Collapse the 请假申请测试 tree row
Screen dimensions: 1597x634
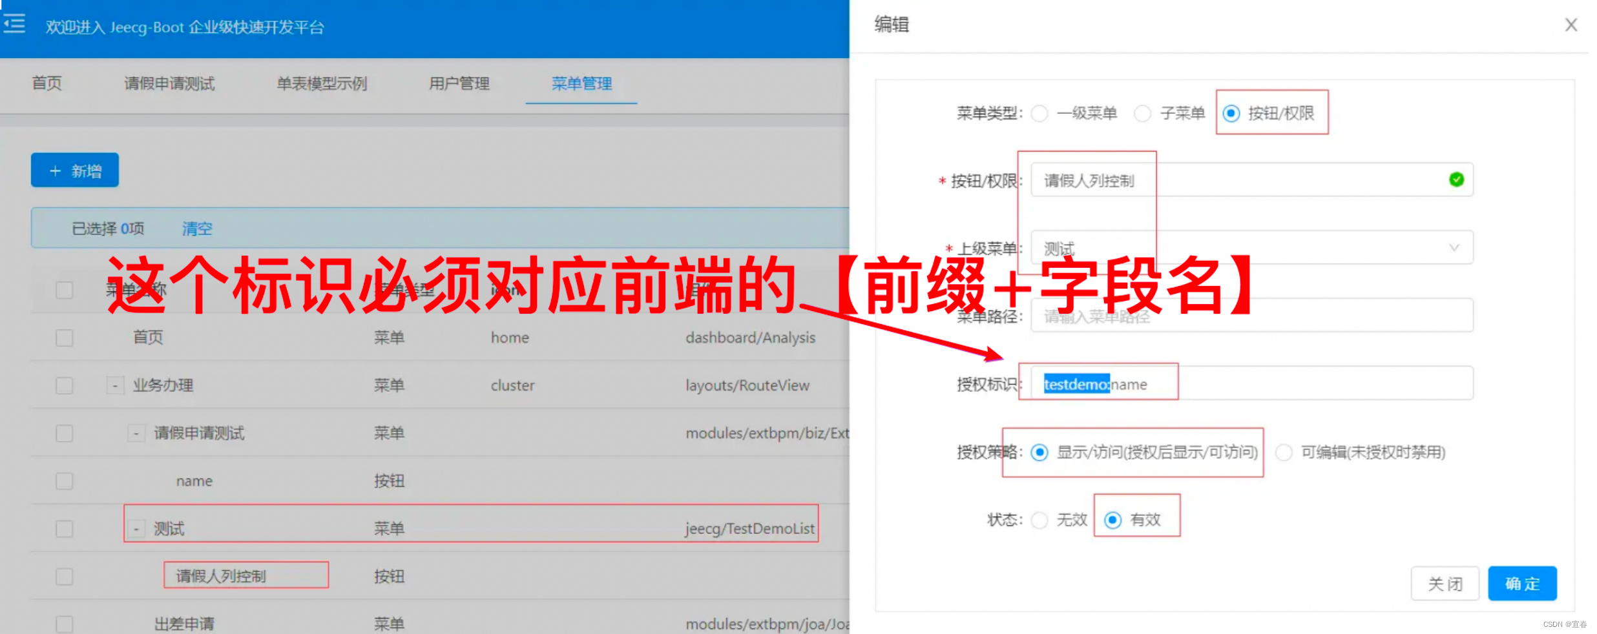click(136, 433)
